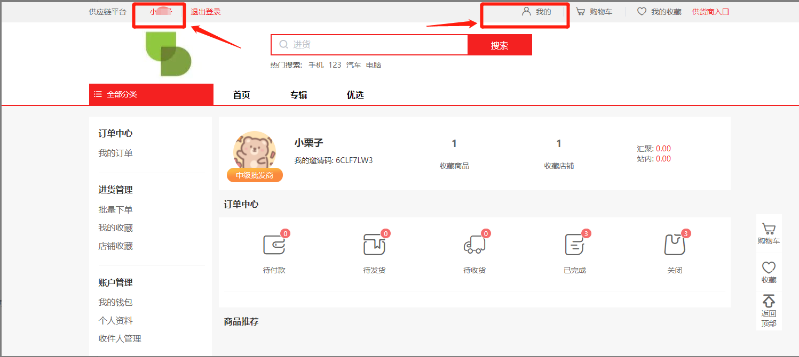Click the 返回顶部 back-to-top arrow icon
The image size is (799, 357).
pos(769,301)
